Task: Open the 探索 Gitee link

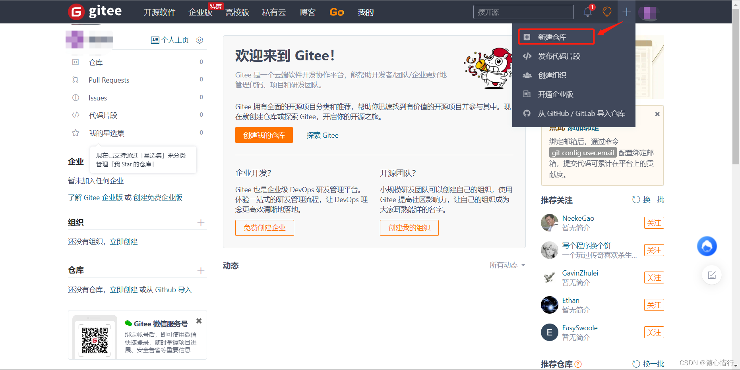Action: [x=322, y=135]
